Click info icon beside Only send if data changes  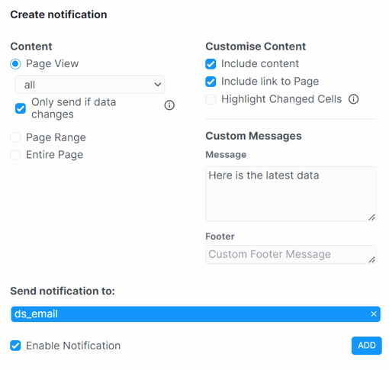pos(169,105)
